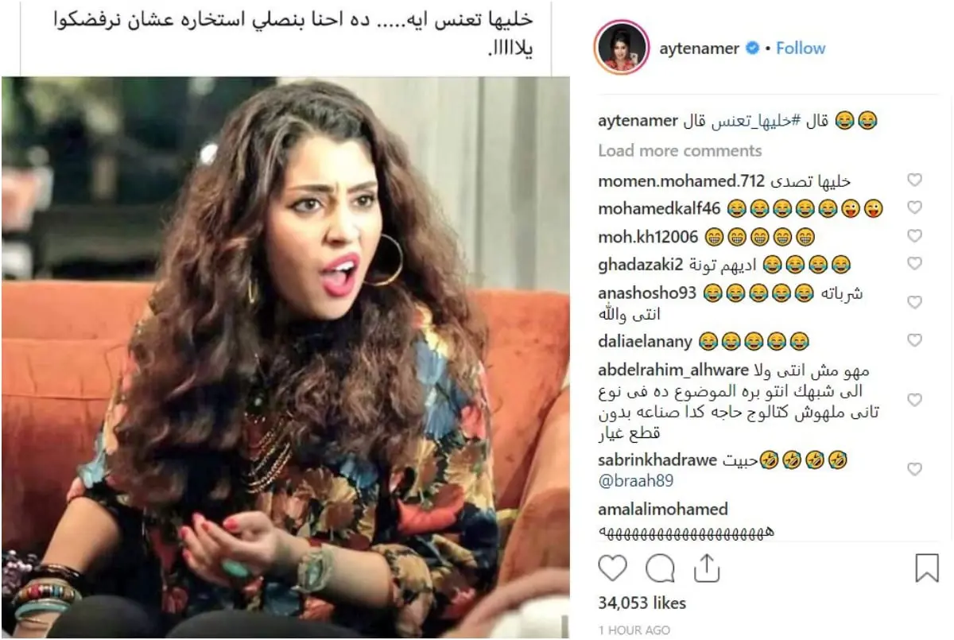Like daliaelanany's comment heart
954x640 pixels.
point(914,340)
